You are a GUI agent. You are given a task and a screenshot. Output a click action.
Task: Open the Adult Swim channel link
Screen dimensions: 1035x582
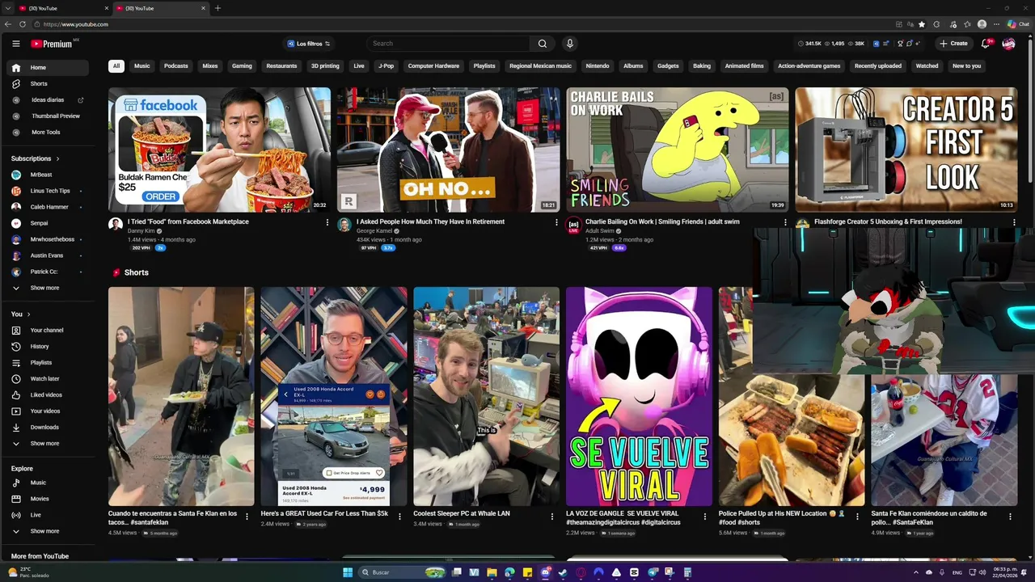point(600,231)
